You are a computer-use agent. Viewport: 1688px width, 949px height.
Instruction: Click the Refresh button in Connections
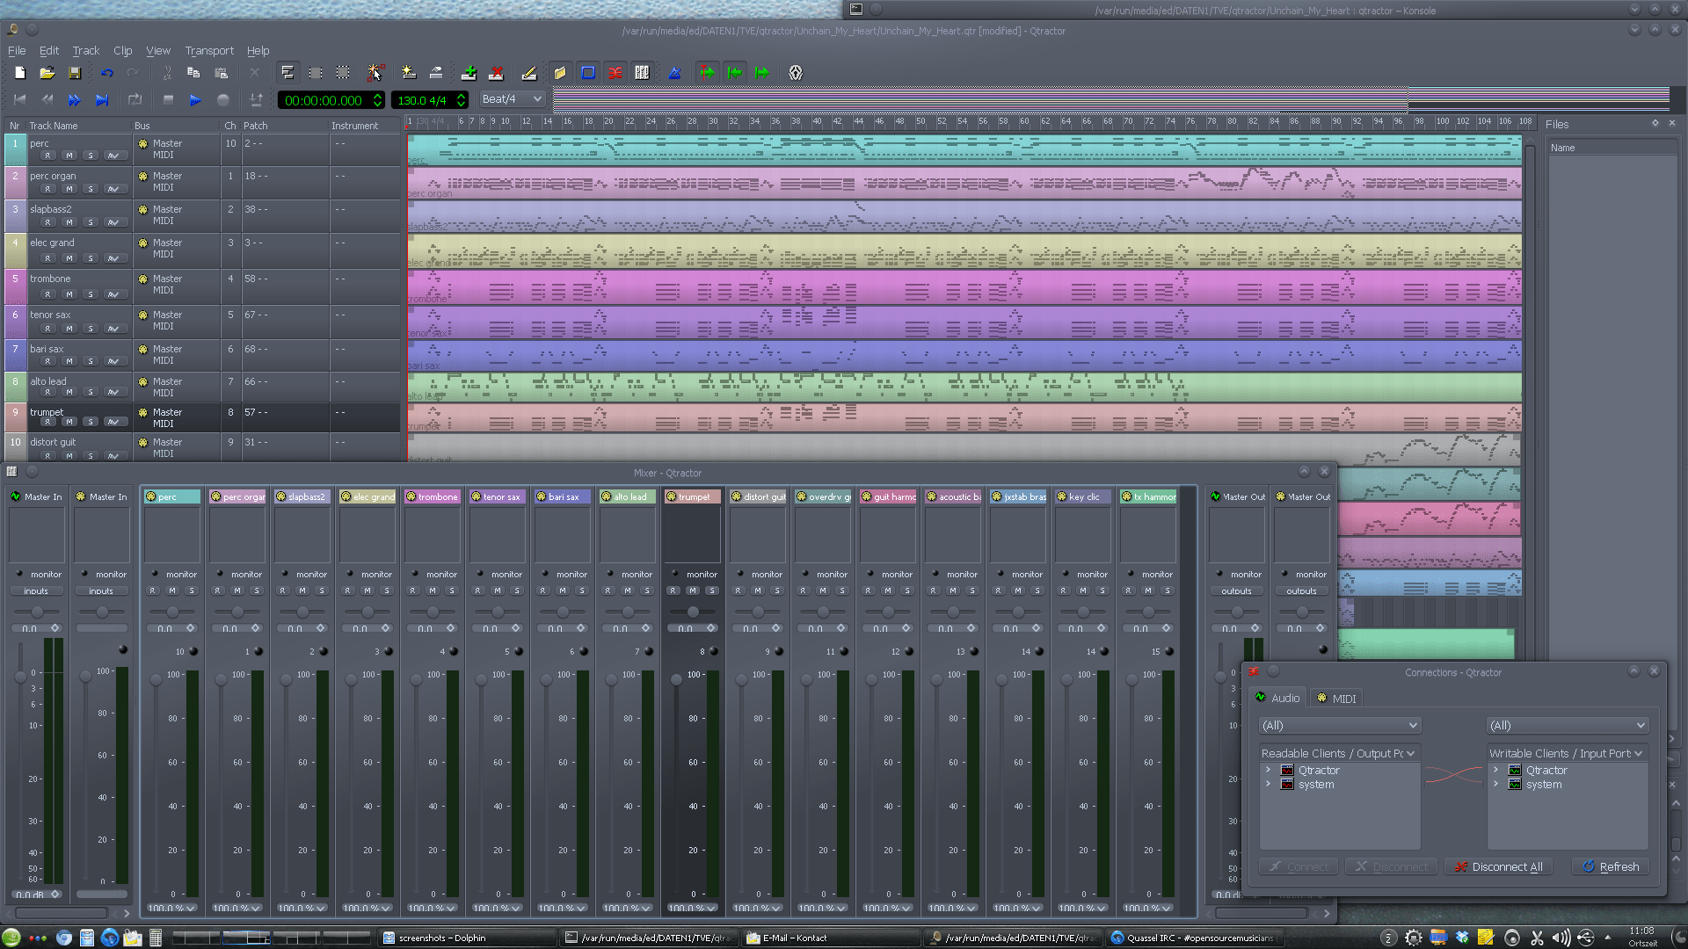(1611, 867)
